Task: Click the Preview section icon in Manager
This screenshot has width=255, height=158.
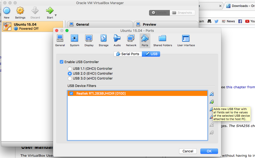Action: click(x=138, y=24)
